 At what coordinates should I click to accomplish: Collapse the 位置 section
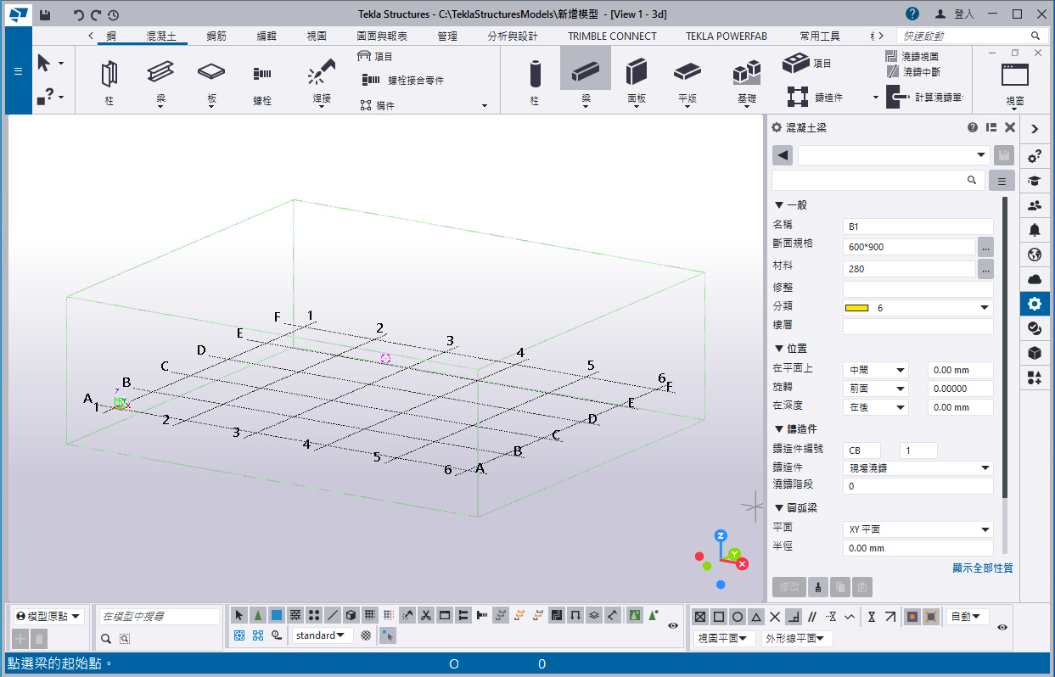click(x=779, y=349)
